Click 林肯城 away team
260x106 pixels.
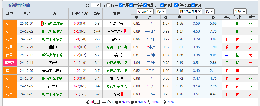pos(117,55)
